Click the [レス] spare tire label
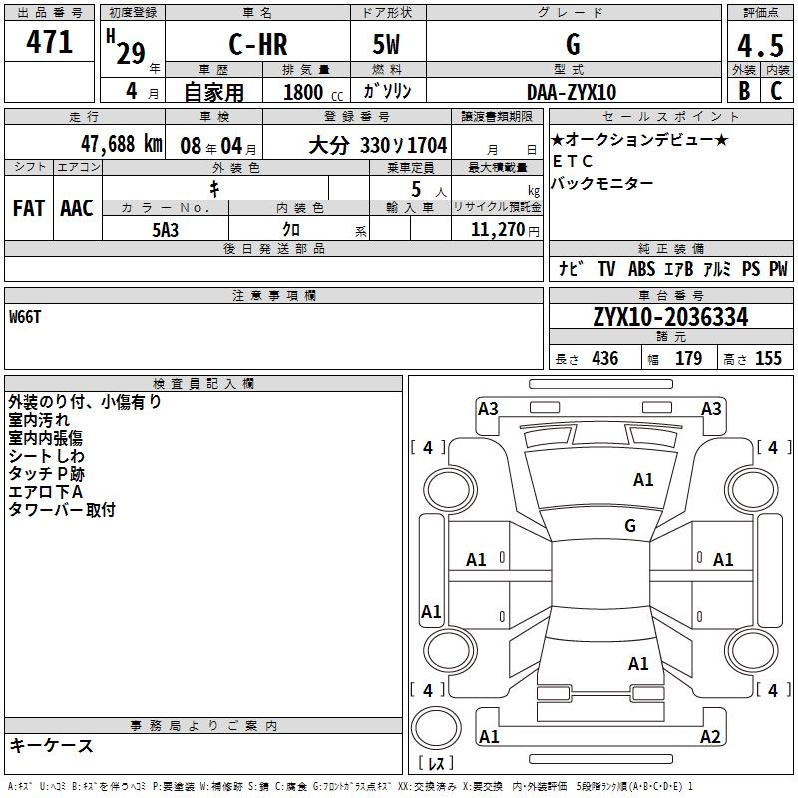Image resolution: width=798 pixels, height=798 pixels. 436,763
